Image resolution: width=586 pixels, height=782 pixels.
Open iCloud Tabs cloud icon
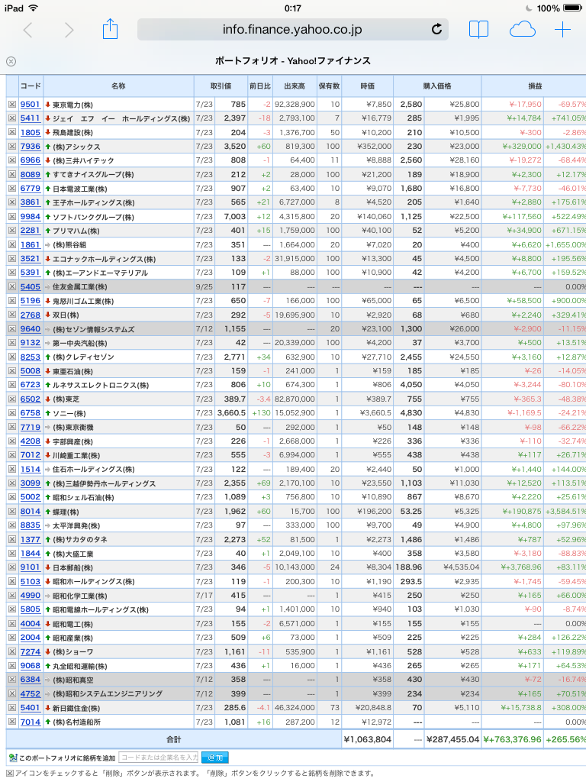522,30
